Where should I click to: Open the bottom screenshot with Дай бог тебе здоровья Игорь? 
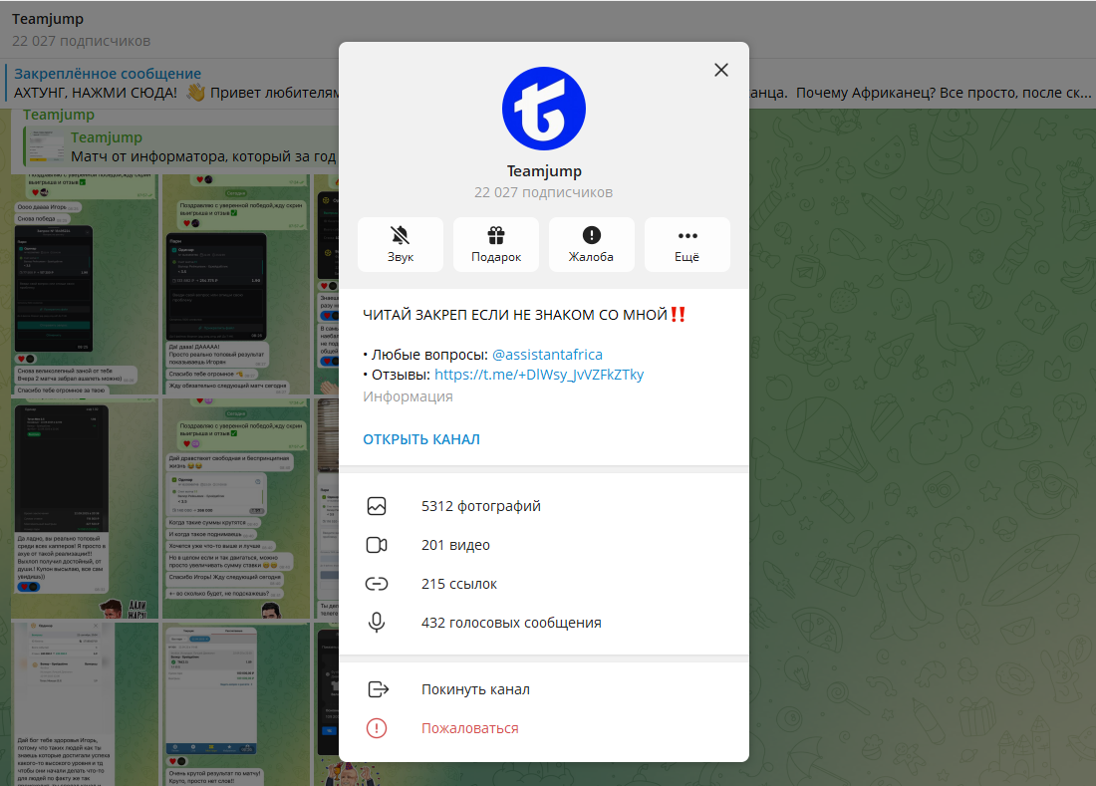[x=85, y=704]
